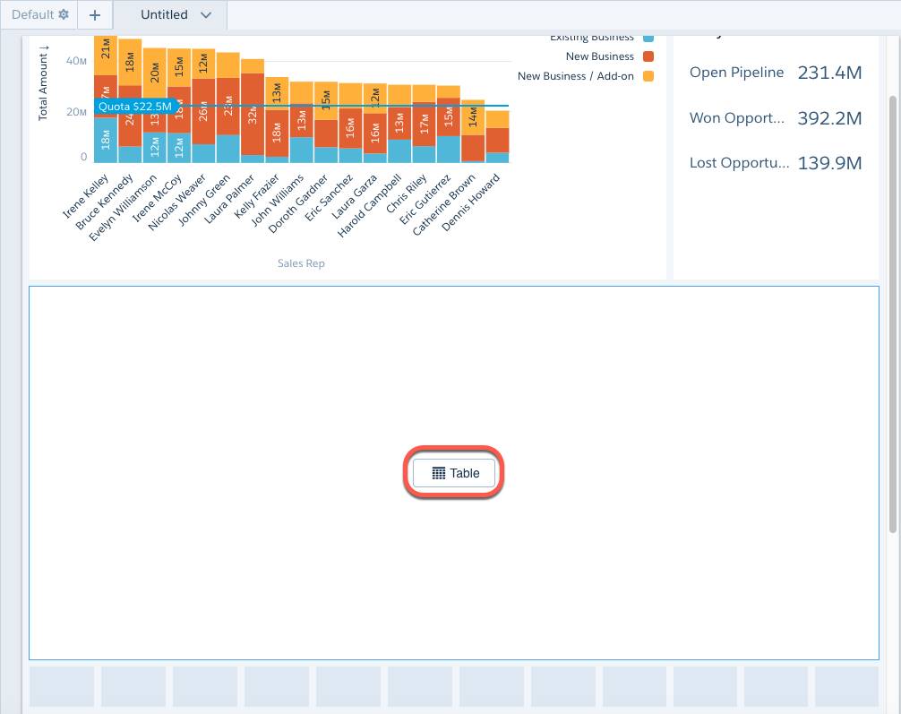901x714 pixels.
Task: Click the Catherine Brown axis label
Action: (x=443, y=204)
